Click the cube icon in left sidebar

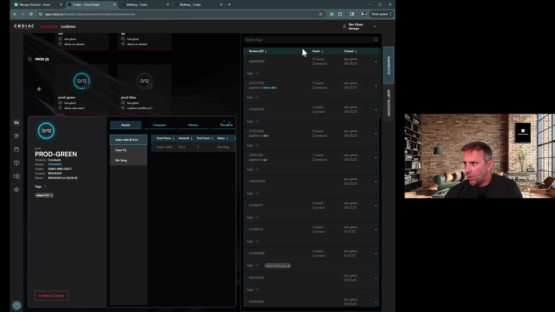16,163
